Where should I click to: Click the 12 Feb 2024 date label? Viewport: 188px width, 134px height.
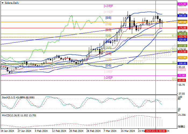click(x=59, y=131)
